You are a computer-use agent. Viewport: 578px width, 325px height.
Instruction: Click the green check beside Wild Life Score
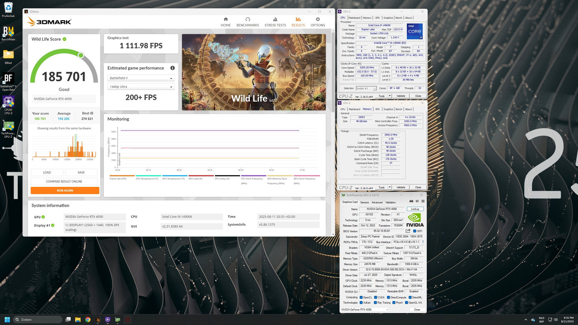(x=65, y=39)
